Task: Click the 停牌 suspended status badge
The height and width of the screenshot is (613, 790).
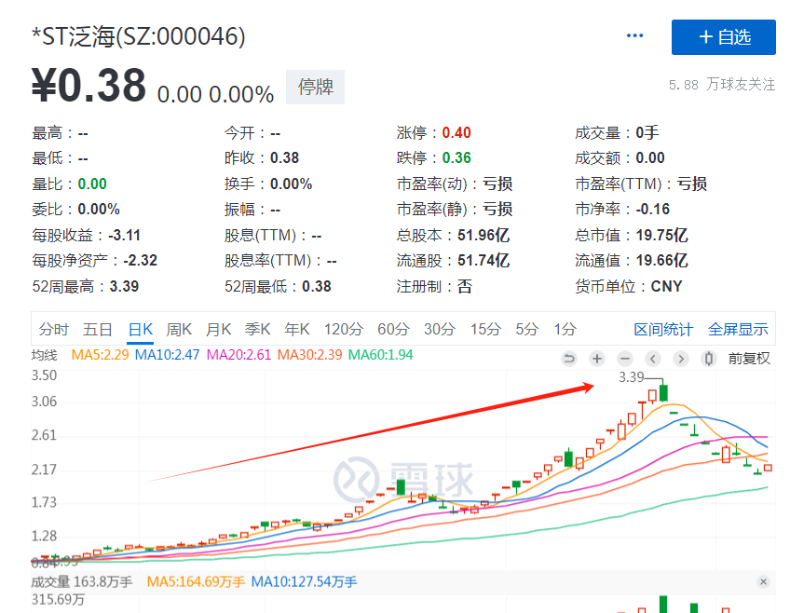Action: (316, 88)
